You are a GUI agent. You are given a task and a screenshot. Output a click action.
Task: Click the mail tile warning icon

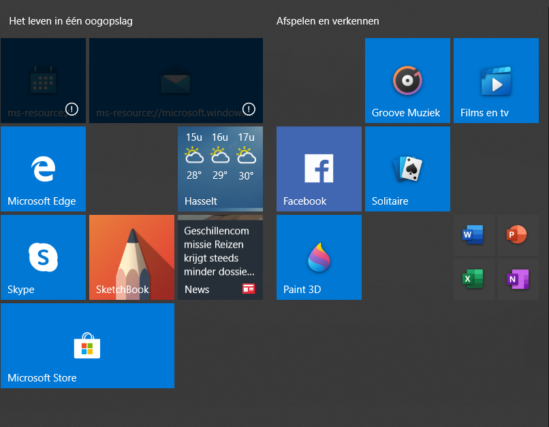(x=249, y=109)
